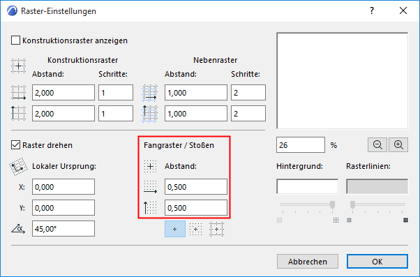Click the Rasterlinien brightness slider handle
This screenshot has height=277, width=420.
pos(353,204)
